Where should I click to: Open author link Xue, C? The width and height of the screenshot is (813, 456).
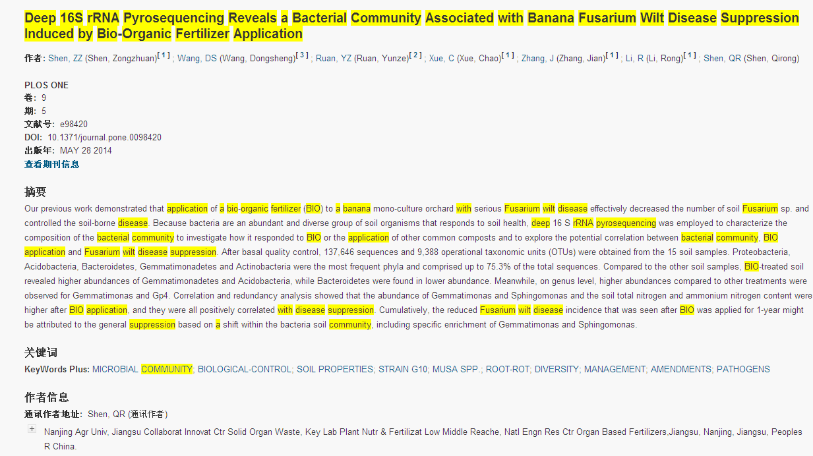pos(441,59)
